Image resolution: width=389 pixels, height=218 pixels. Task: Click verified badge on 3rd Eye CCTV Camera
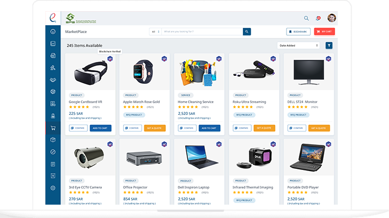(x=110, y=144)
